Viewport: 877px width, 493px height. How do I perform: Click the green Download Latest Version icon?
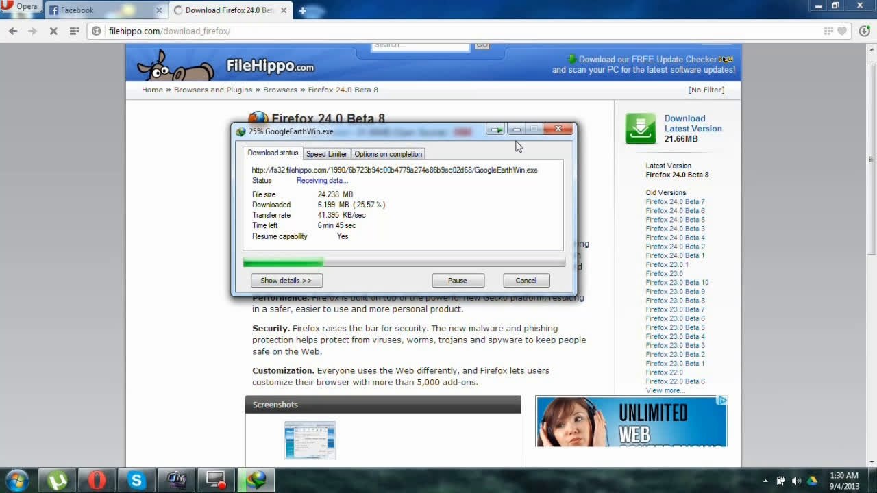(641, 129)
